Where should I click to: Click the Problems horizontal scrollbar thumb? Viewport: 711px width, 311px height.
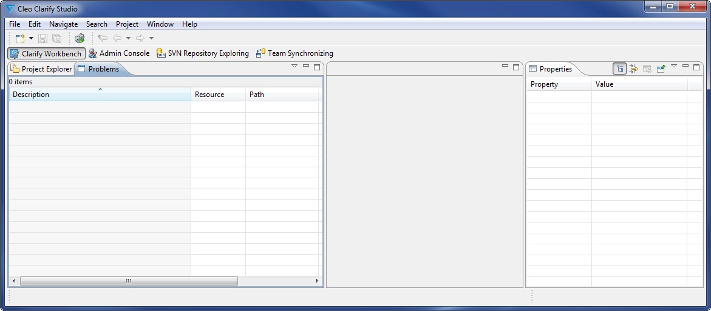129,281
